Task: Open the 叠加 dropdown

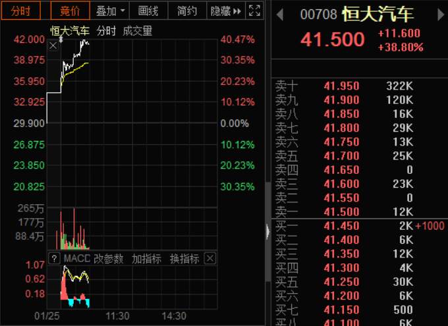Action: click(110, 11)
